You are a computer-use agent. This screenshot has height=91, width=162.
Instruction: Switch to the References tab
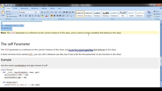(x=35, y=8)
